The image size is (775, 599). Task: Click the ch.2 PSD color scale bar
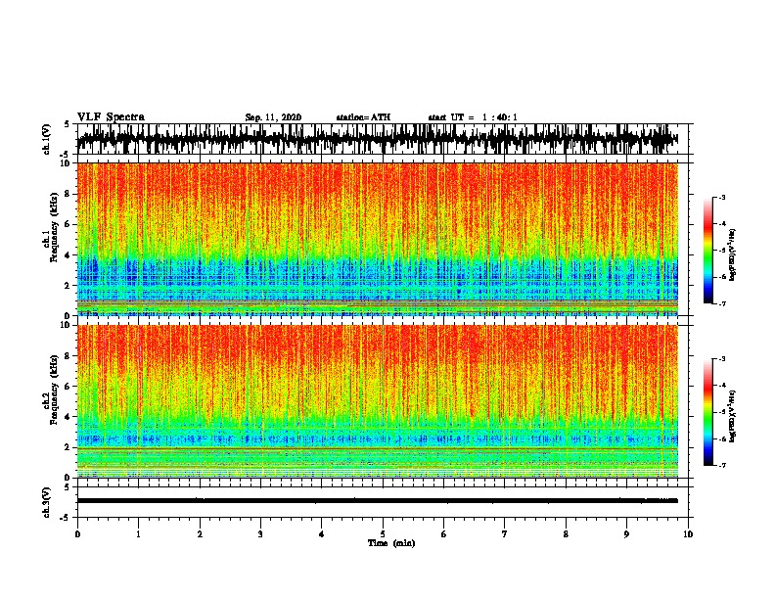coord(708,412)
